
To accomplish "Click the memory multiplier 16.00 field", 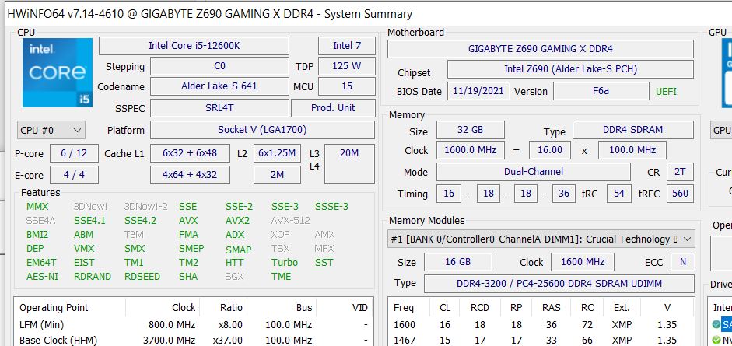I will 549,150.
